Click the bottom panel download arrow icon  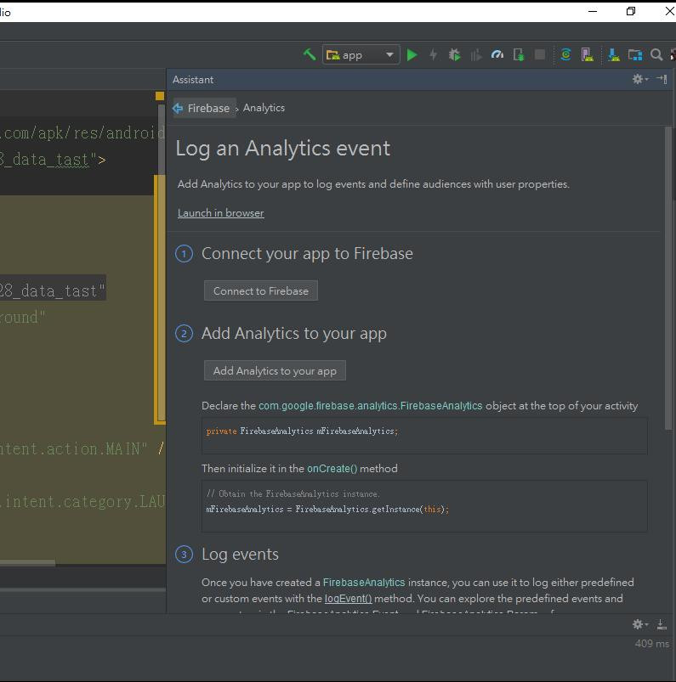point(662,624)
